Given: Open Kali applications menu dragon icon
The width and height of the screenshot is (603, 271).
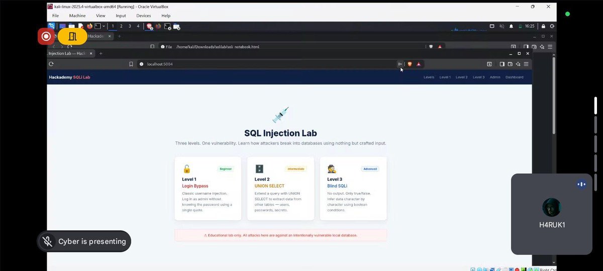Looking at the screenshot, I should point(51,26).
